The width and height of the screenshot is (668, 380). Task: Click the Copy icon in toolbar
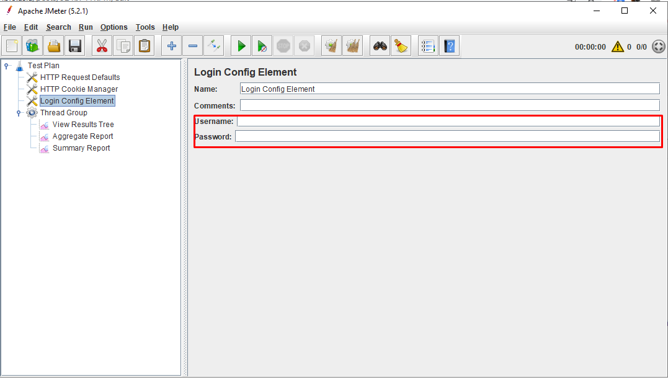coord(123,46)
